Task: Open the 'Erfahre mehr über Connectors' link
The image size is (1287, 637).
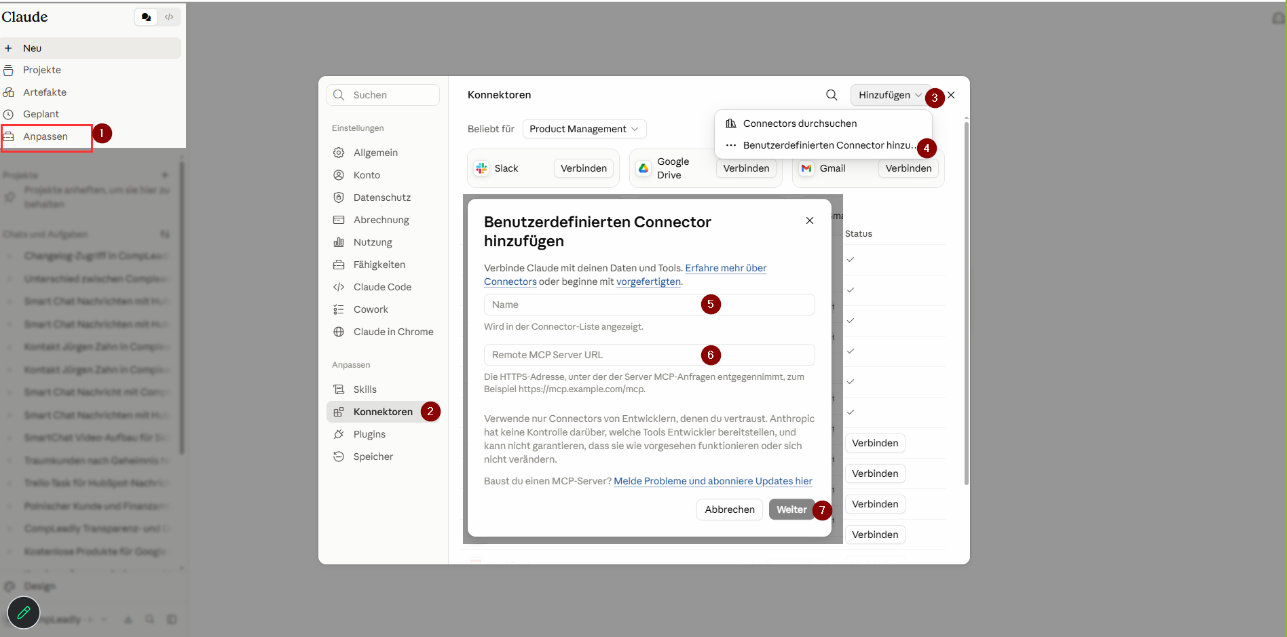Action: click(726, 268)
